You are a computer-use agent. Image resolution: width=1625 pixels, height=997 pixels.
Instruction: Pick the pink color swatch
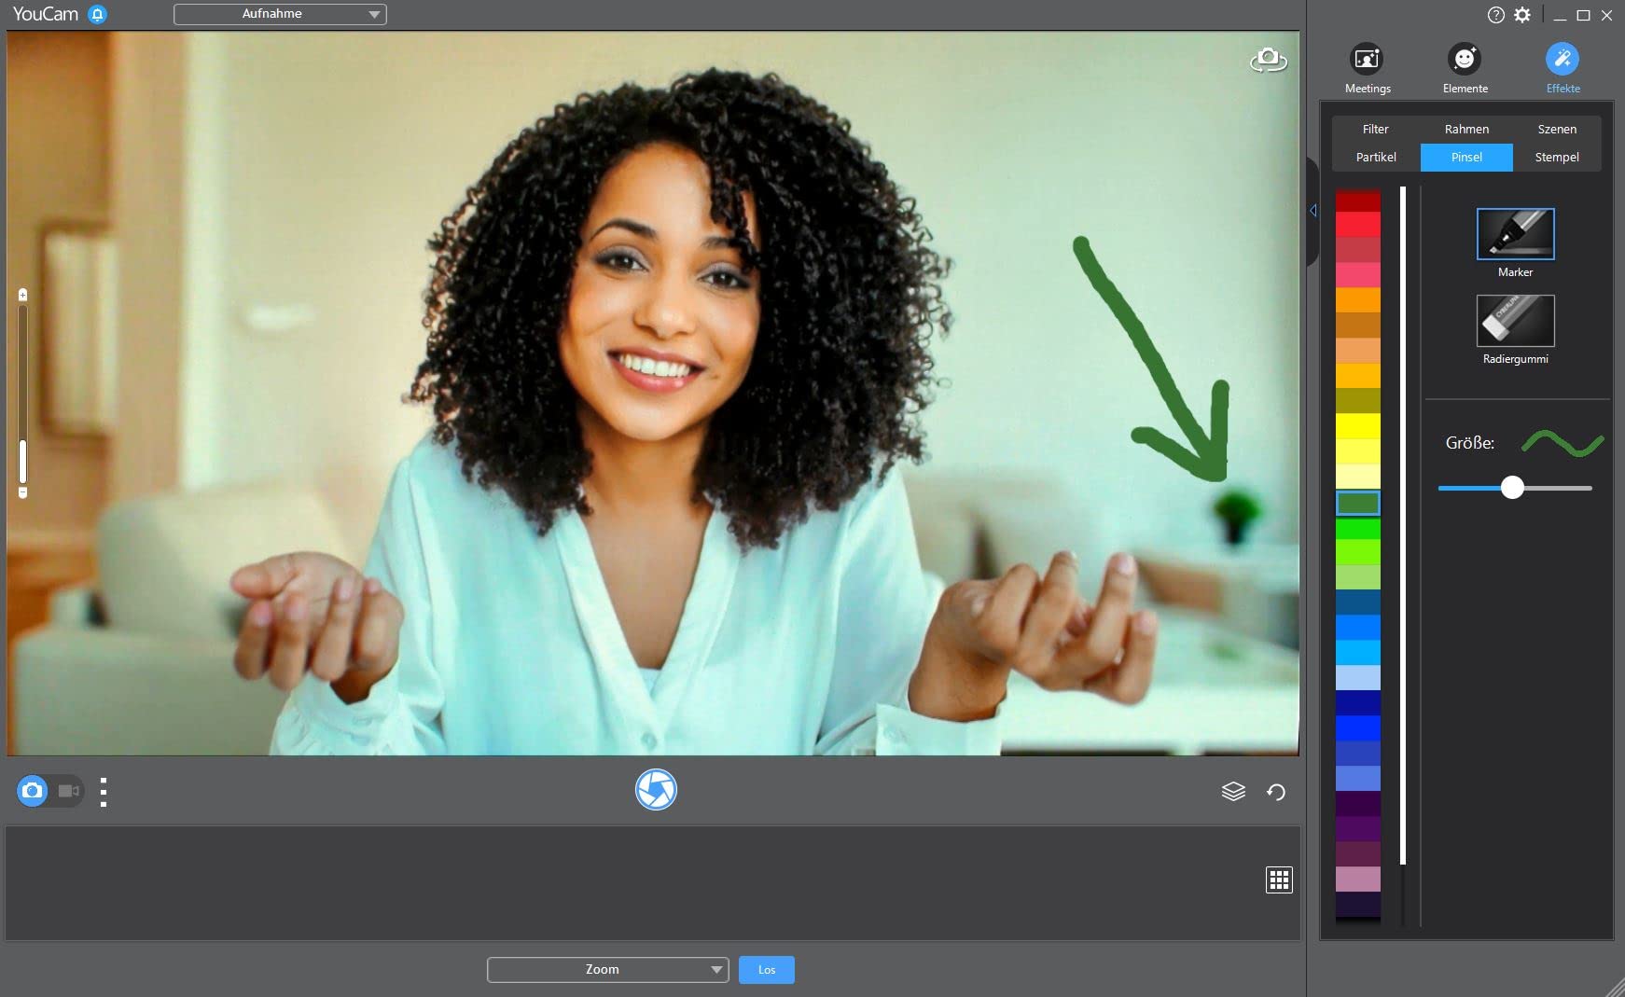[x=1357, y=274]
